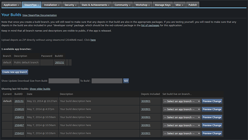Open build 259467 link
This screenshot has height=140, width=248.
[19, 125]
